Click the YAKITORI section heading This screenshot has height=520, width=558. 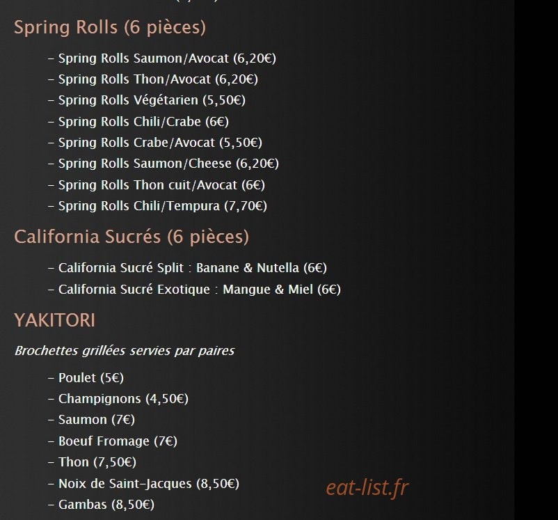point(55,320)
